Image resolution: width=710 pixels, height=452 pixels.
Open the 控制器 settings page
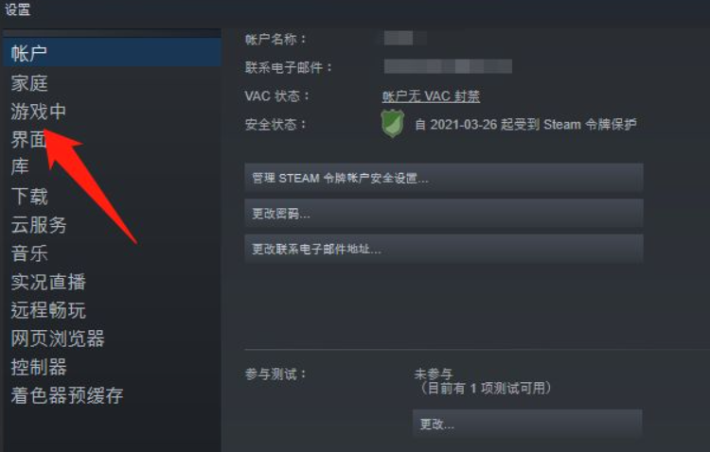point(39,367)
